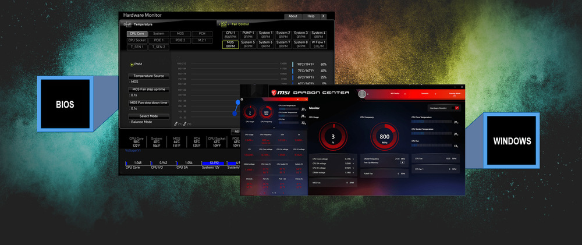Click the X button of Hardware Monitor

(323, 16)
